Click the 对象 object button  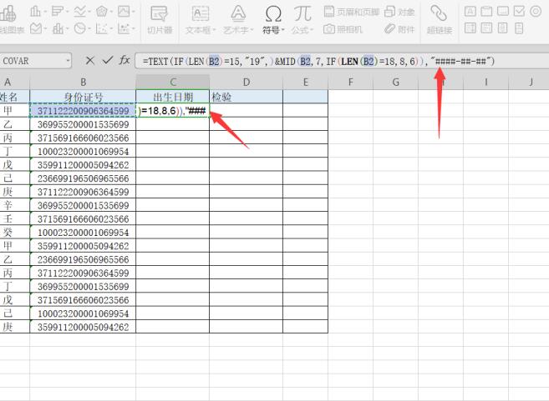pyautogui.click(x=399, y=12)
